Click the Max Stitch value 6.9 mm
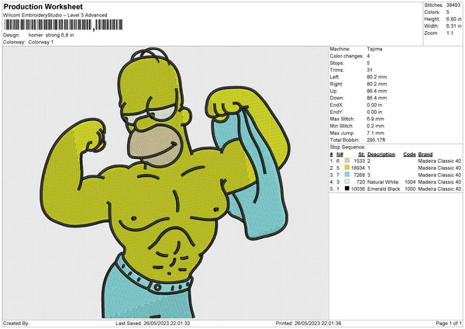This screenshot has height=329, width=465. click(x=375, y=119)
